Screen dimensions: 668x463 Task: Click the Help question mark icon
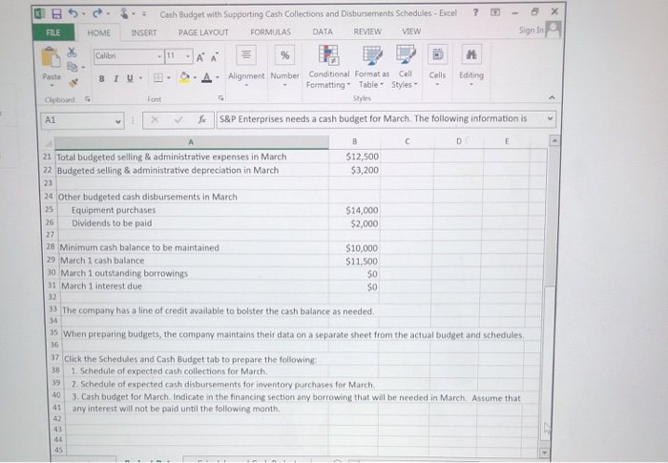tap(475, 12)
